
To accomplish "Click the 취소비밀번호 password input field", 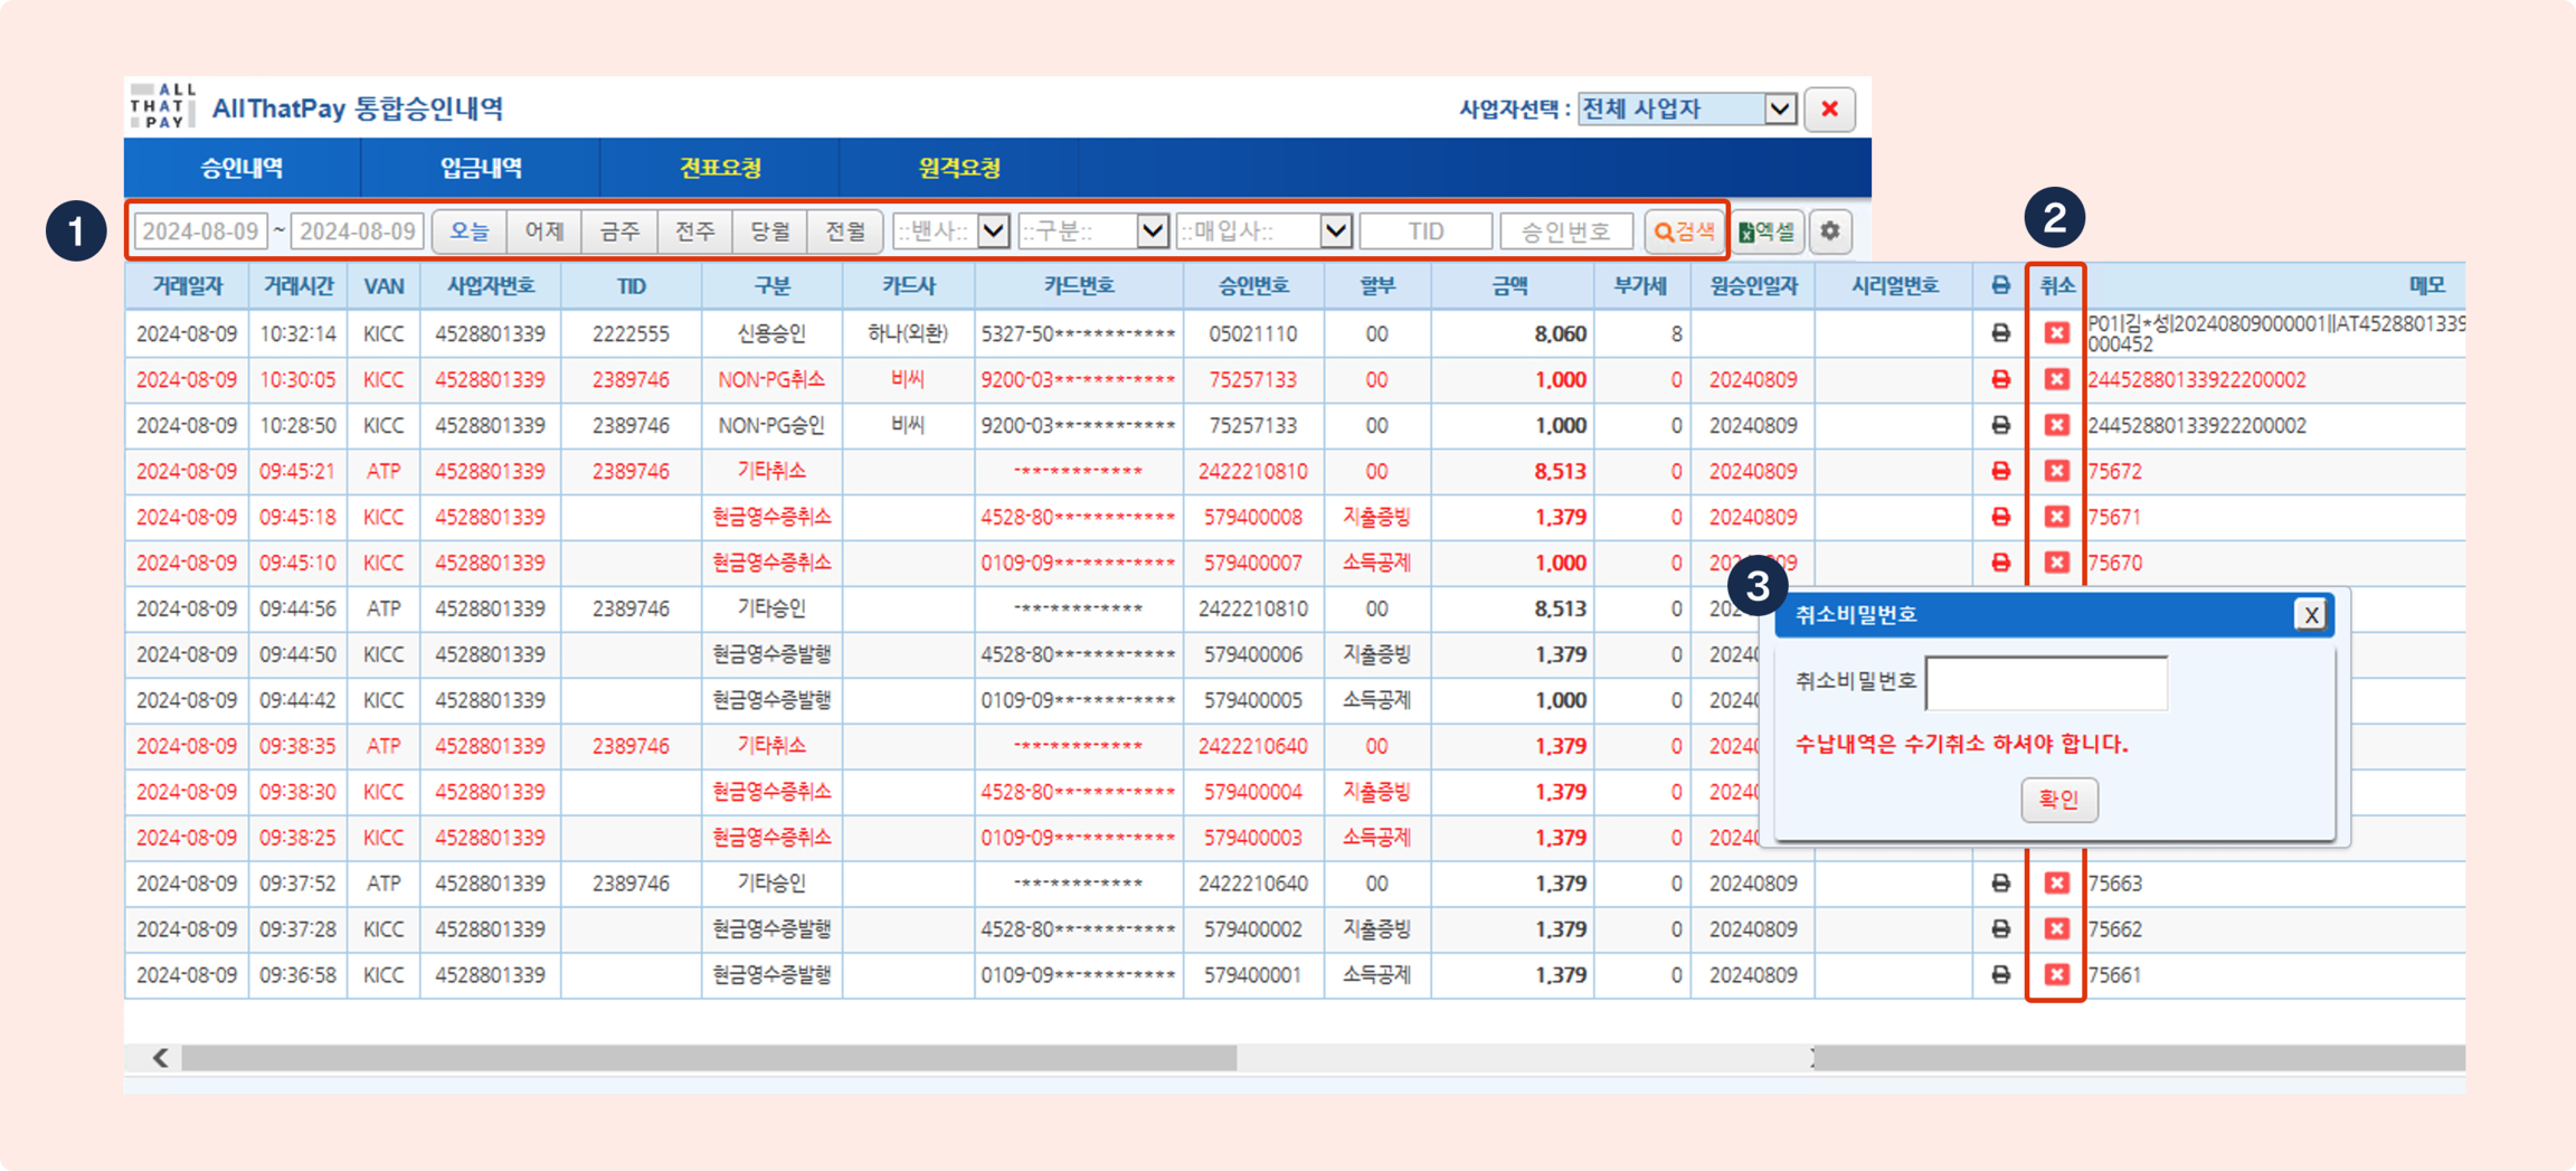I will coord(2046,683).
